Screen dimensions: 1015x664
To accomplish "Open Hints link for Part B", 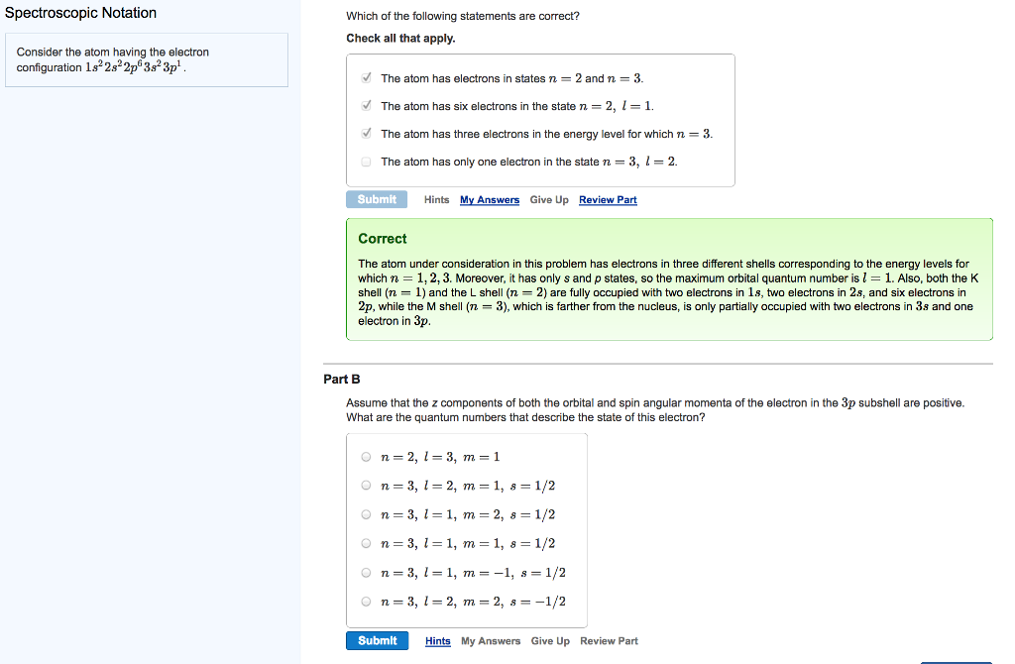I will click(x=438, y=641).
